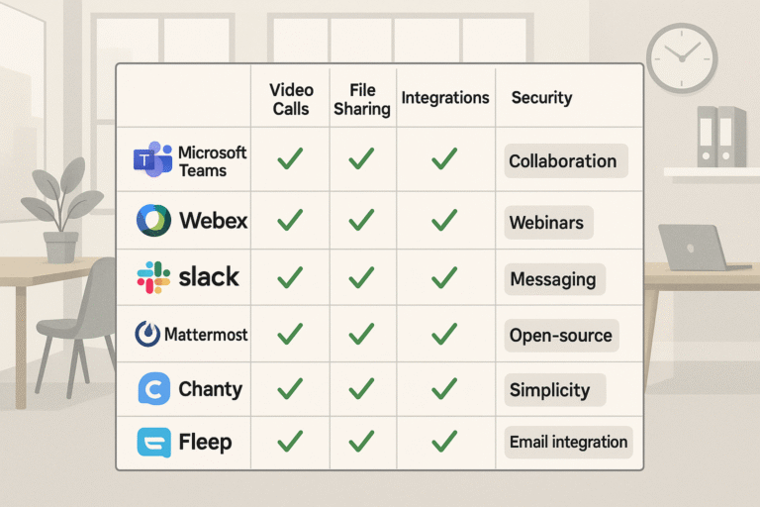Click Slack Video Calls checkmark
The width and height of the screenshot is (760, 507).
290,277
